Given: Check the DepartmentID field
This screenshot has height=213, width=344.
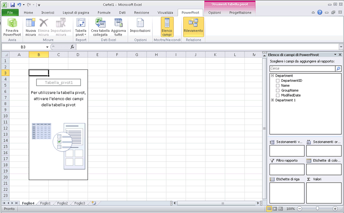Looking at the screenshot, I should 278,81.
